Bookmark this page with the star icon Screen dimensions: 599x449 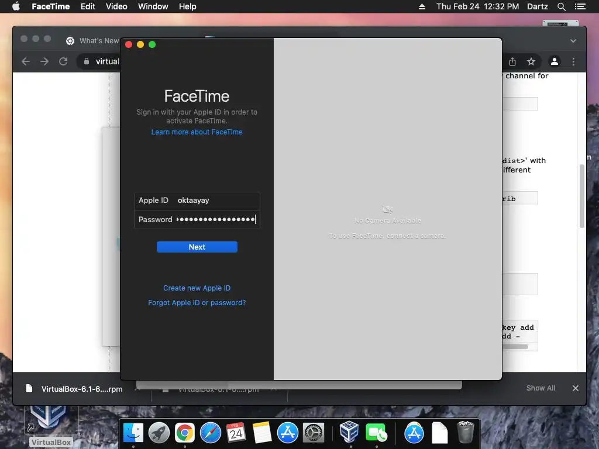point(531,61)
